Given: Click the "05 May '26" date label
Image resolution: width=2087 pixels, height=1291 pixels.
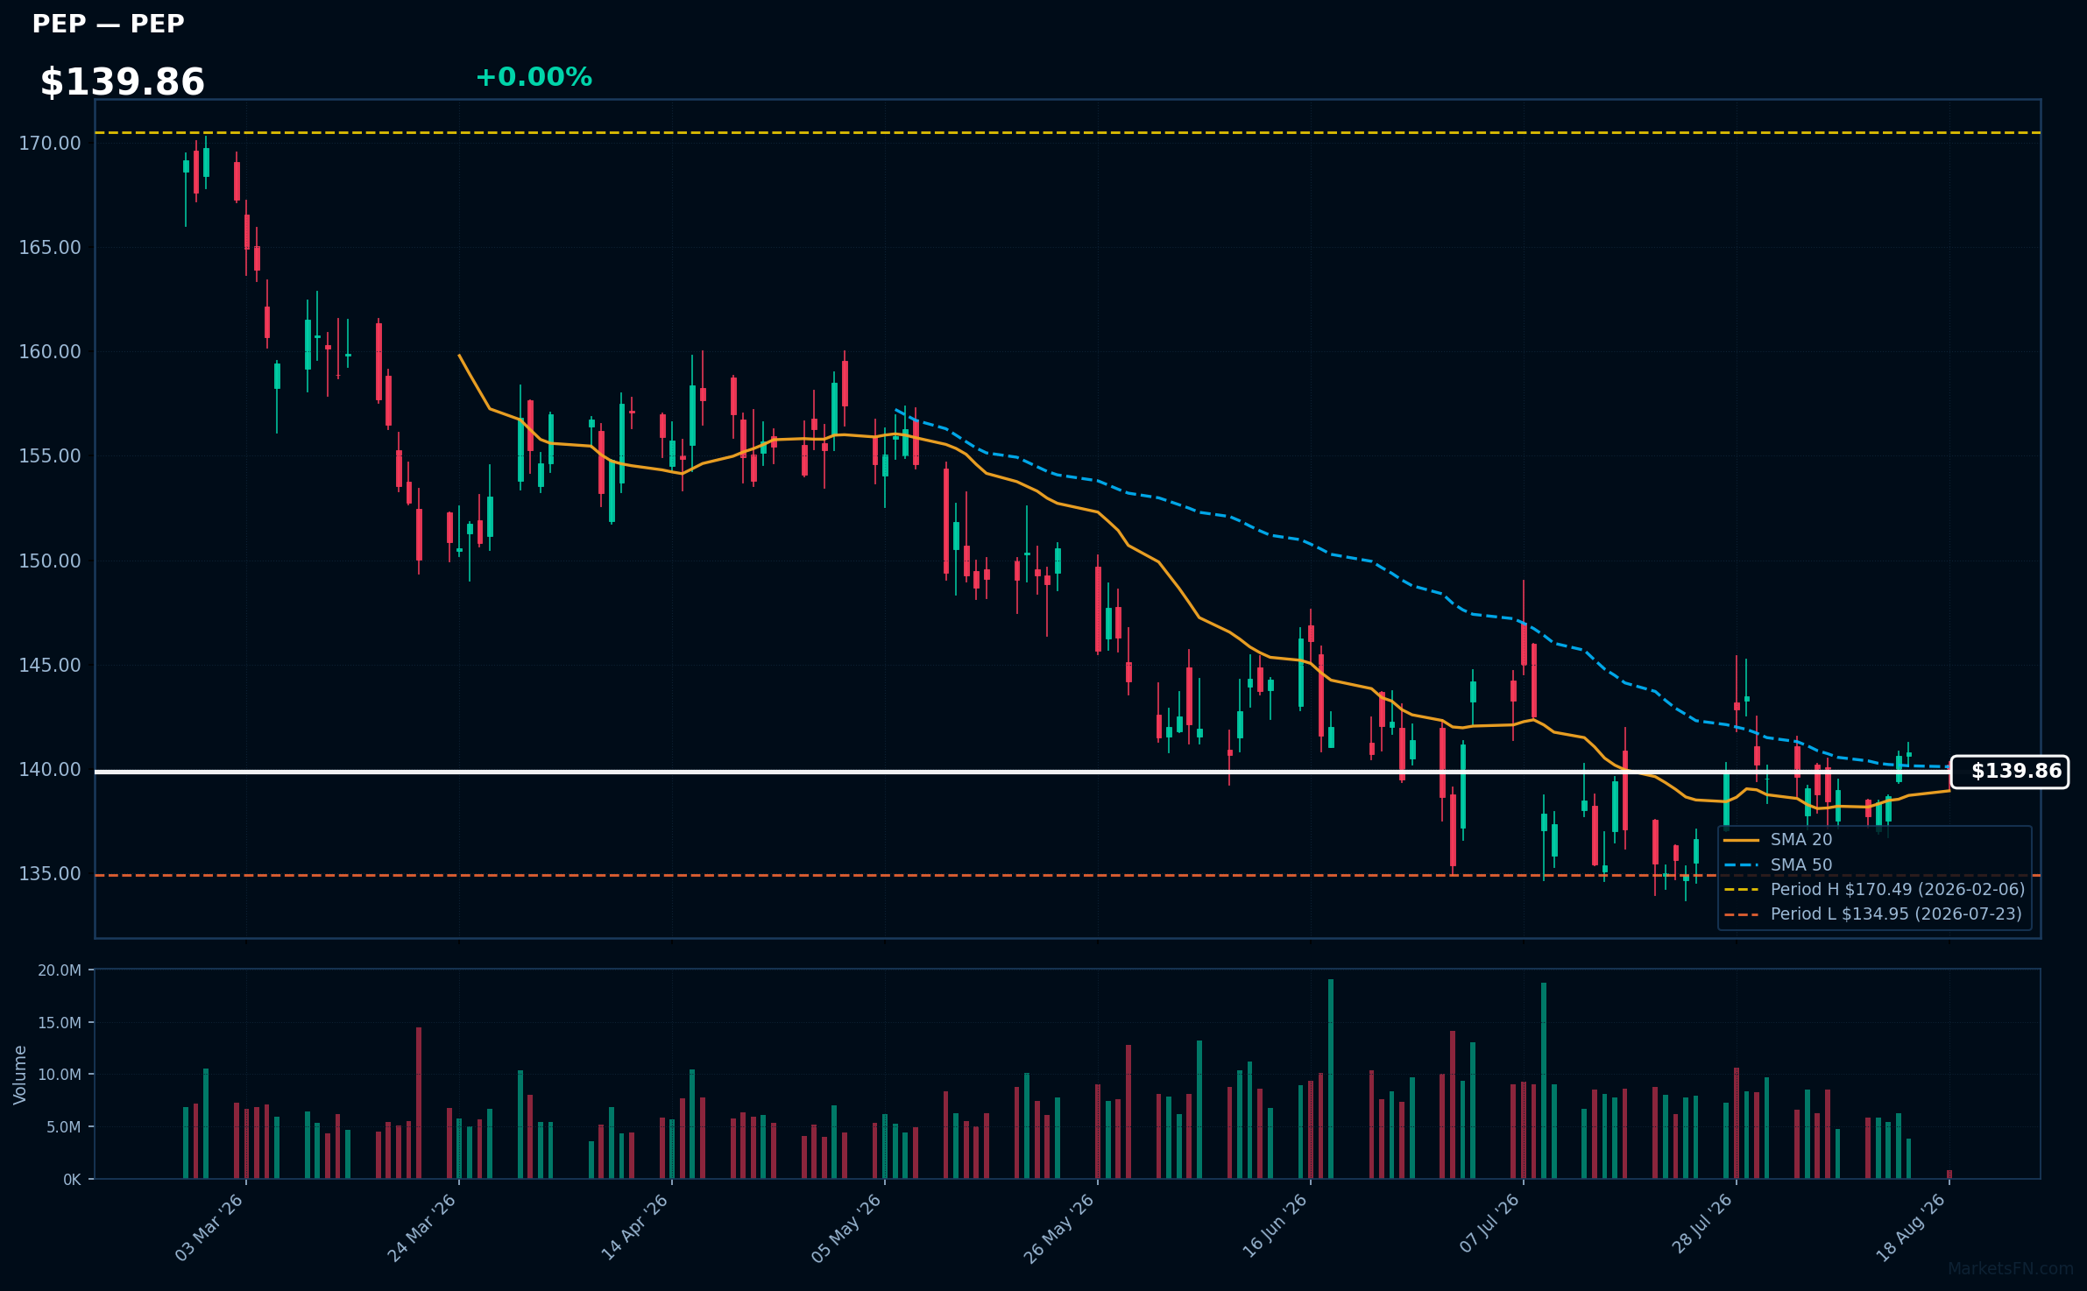Looking at the screenshot, I should click(x=846, y=1228).
